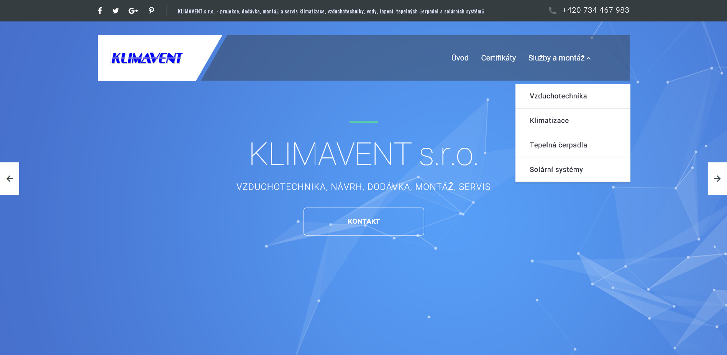This screenshot has height=355, width=727.
Task: Open the Google Plus social icon
Action: pos(133,11)
